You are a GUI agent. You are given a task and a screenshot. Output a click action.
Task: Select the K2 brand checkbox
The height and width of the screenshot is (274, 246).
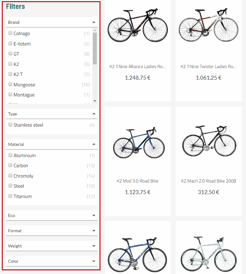point(10,64)
